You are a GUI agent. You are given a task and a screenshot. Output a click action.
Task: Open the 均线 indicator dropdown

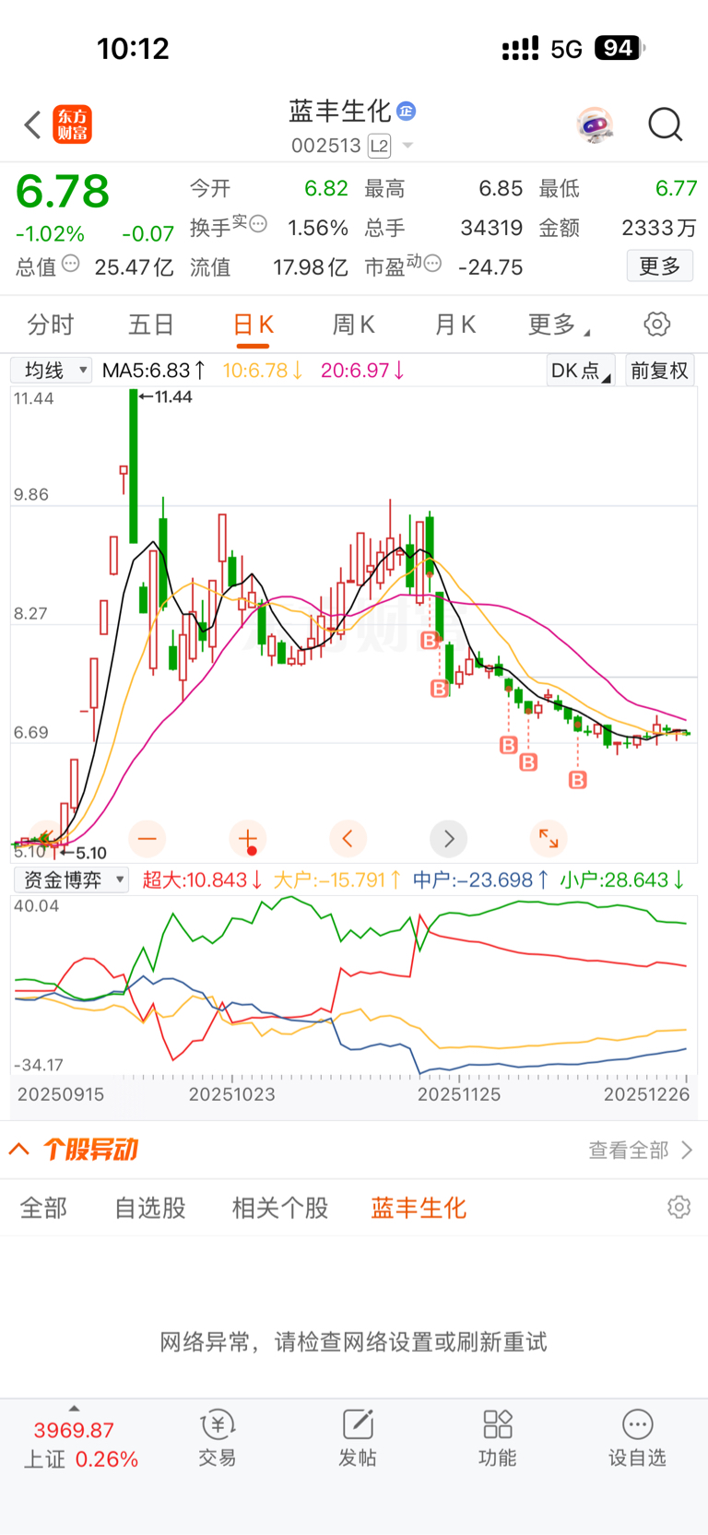(x=51, y=371)
